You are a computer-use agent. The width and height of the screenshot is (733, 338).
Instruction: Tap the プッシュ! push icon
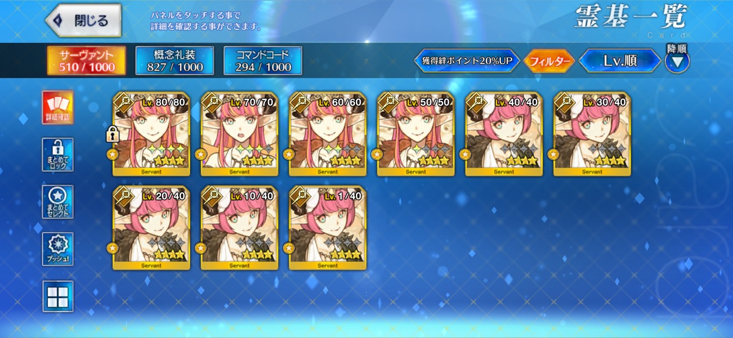tap(58, 249)
